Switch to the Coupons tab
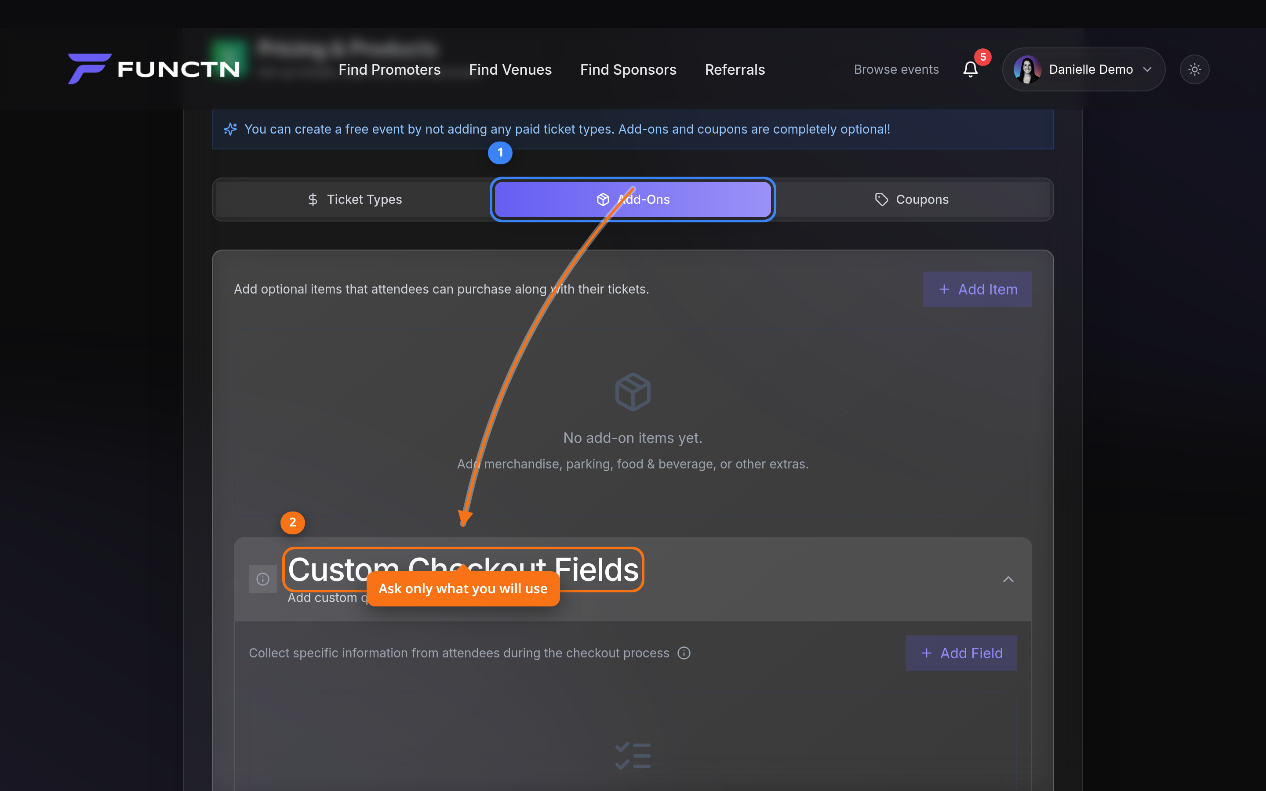This screenshot has height=791, width=1266. [x=911, y=200]
